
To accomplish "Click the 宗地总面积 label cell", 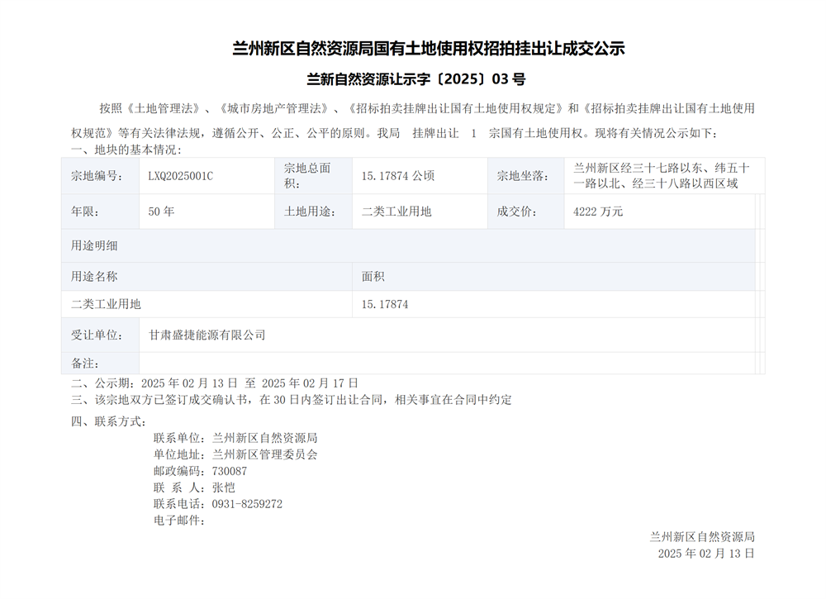I will [x=313, y=176].
